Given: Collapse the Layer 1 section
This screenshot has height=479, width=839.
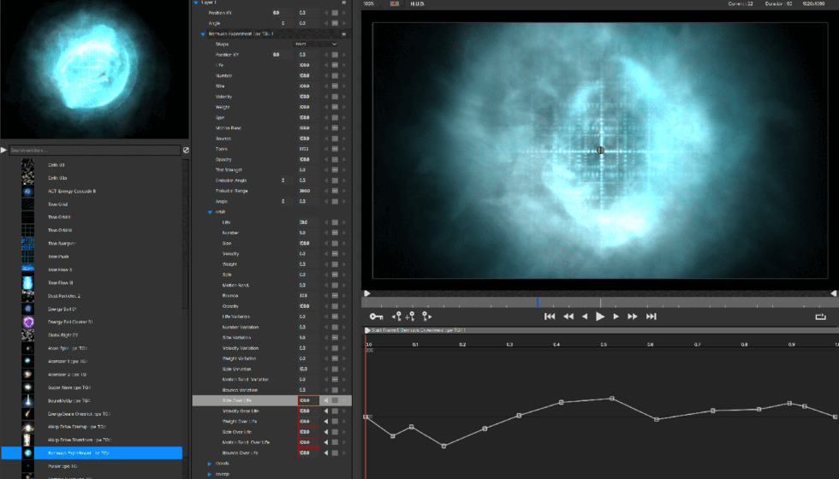Looking at the screenshot, I should pyautogui.click(x=196, y=3).
